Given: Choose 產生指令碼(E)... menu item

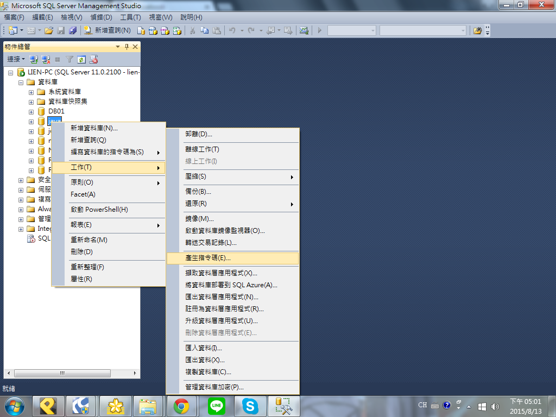Looking at the screenshot, I should (x=232, y=258).
